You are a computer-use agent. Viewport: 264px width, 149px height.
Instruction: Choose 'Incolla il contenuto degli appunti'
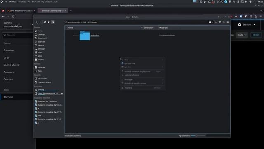pos(142,72)
